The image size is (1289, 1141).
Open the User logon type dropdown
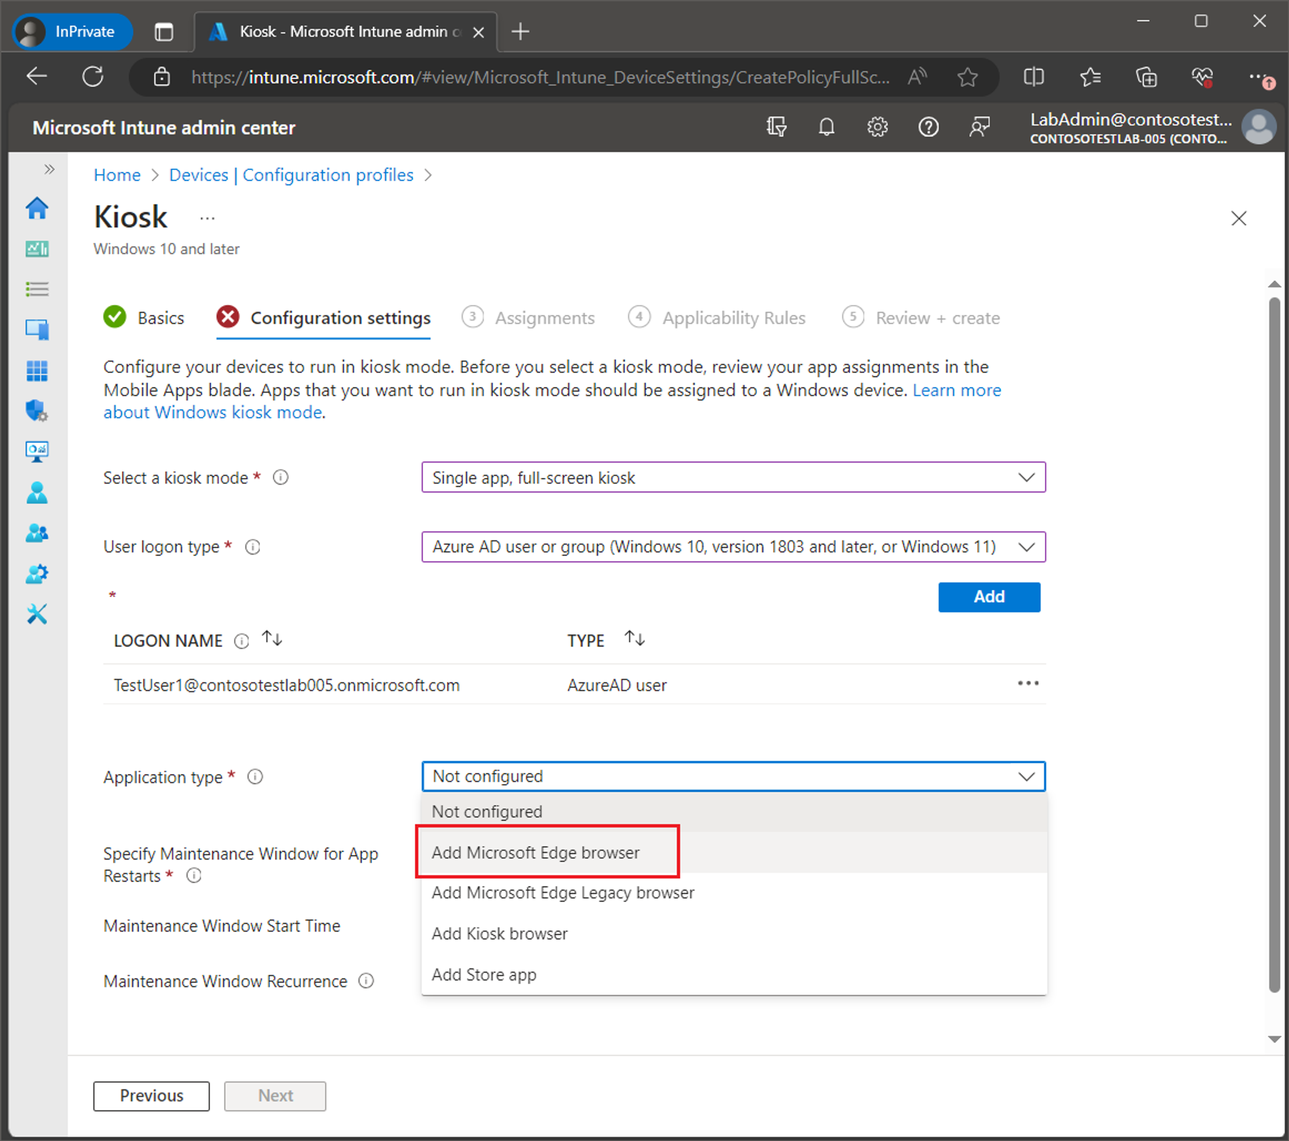(733, 547)
